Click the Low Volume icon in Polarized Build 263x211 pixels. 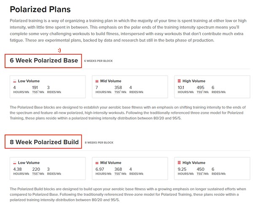point(15,163)
